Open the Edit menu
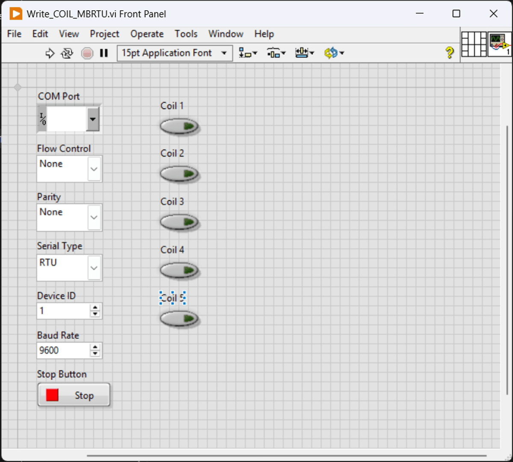Viewport: 513px width, 462px height. (40, 34)
